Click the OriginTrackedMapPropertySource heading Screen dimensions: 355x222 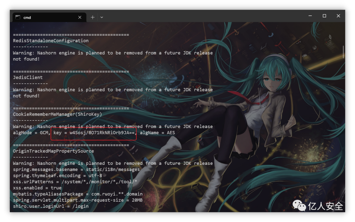pos(53,151)
